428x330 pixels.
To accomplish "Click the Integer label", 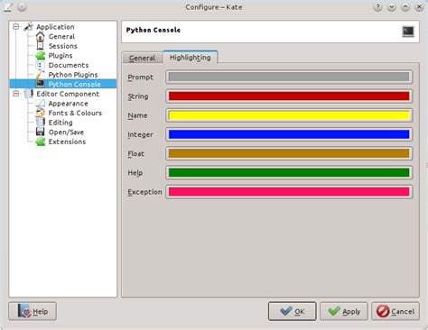I will point(140,134).
